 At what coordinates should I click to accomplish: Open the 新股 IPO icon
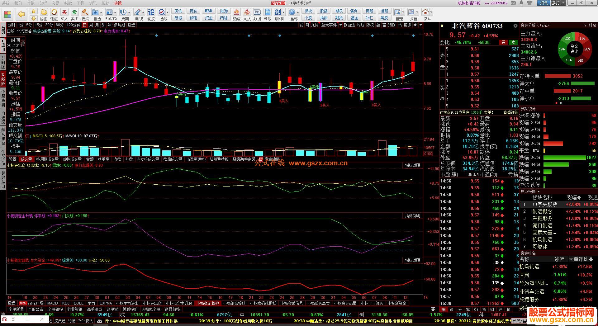click(x=268, y=12)
